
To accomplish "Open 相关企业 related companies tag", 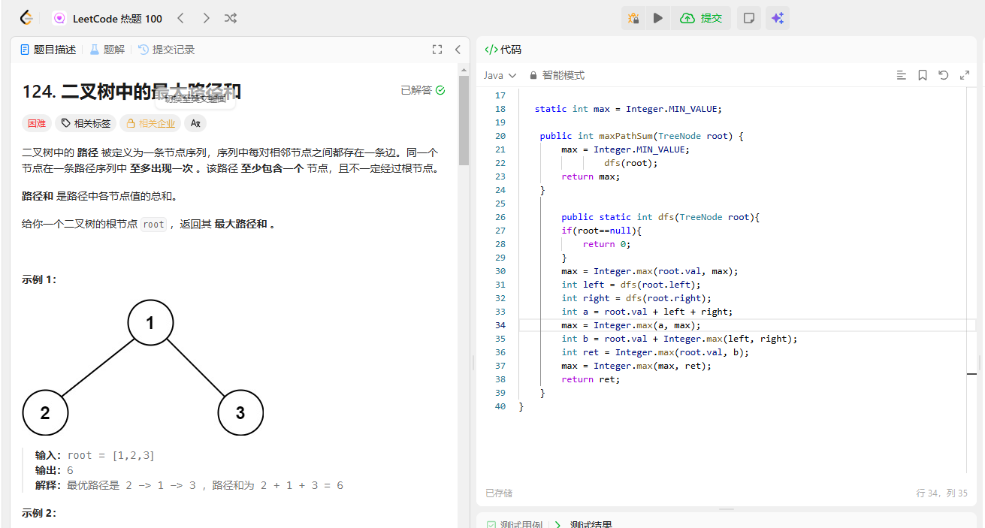I will [x=150, y=123].
